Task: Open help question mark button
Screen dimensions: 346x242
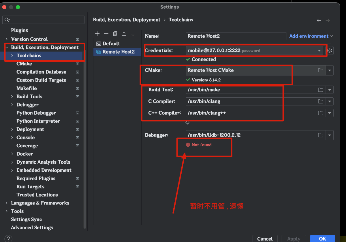Action: point(8,239)
